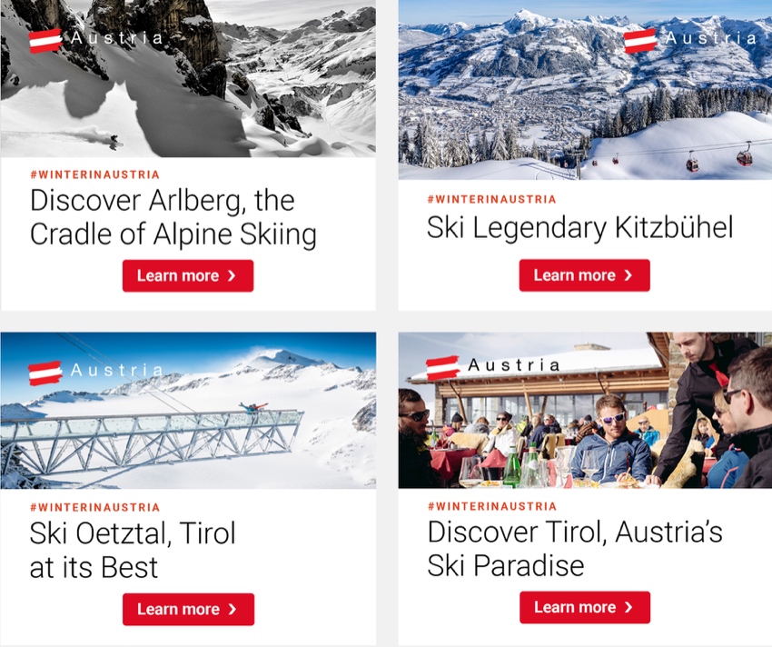Image resolution: width=772 pixels, height=647 pixels.
Task: Click chevron arrow on Oetztal Learn more button
Action: (x=233, y=609)
